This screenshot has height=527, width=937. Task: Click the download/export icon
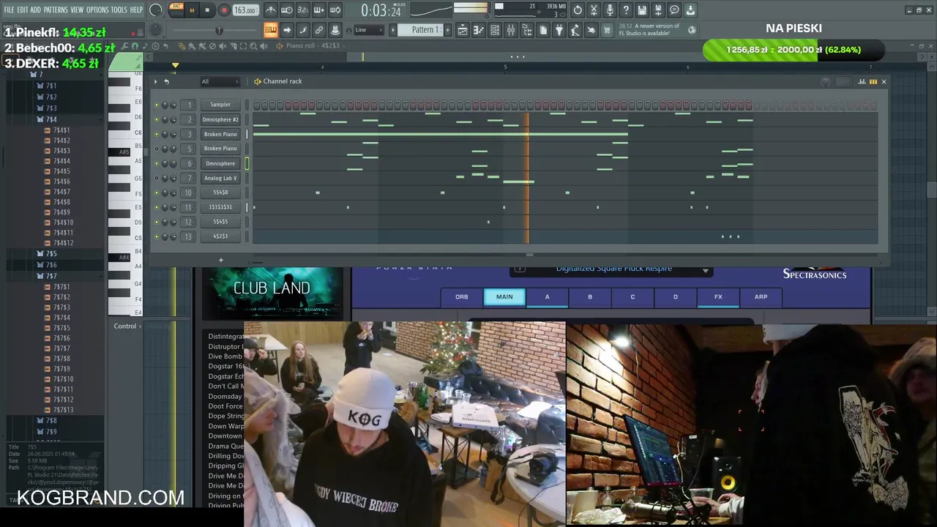point(690,10)
